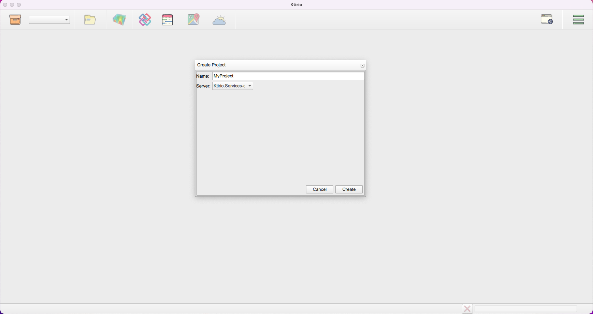Open a project using the archive box icon
Image resolution: width=593 pixels, height=314 pixels.
tap(15, 20)
